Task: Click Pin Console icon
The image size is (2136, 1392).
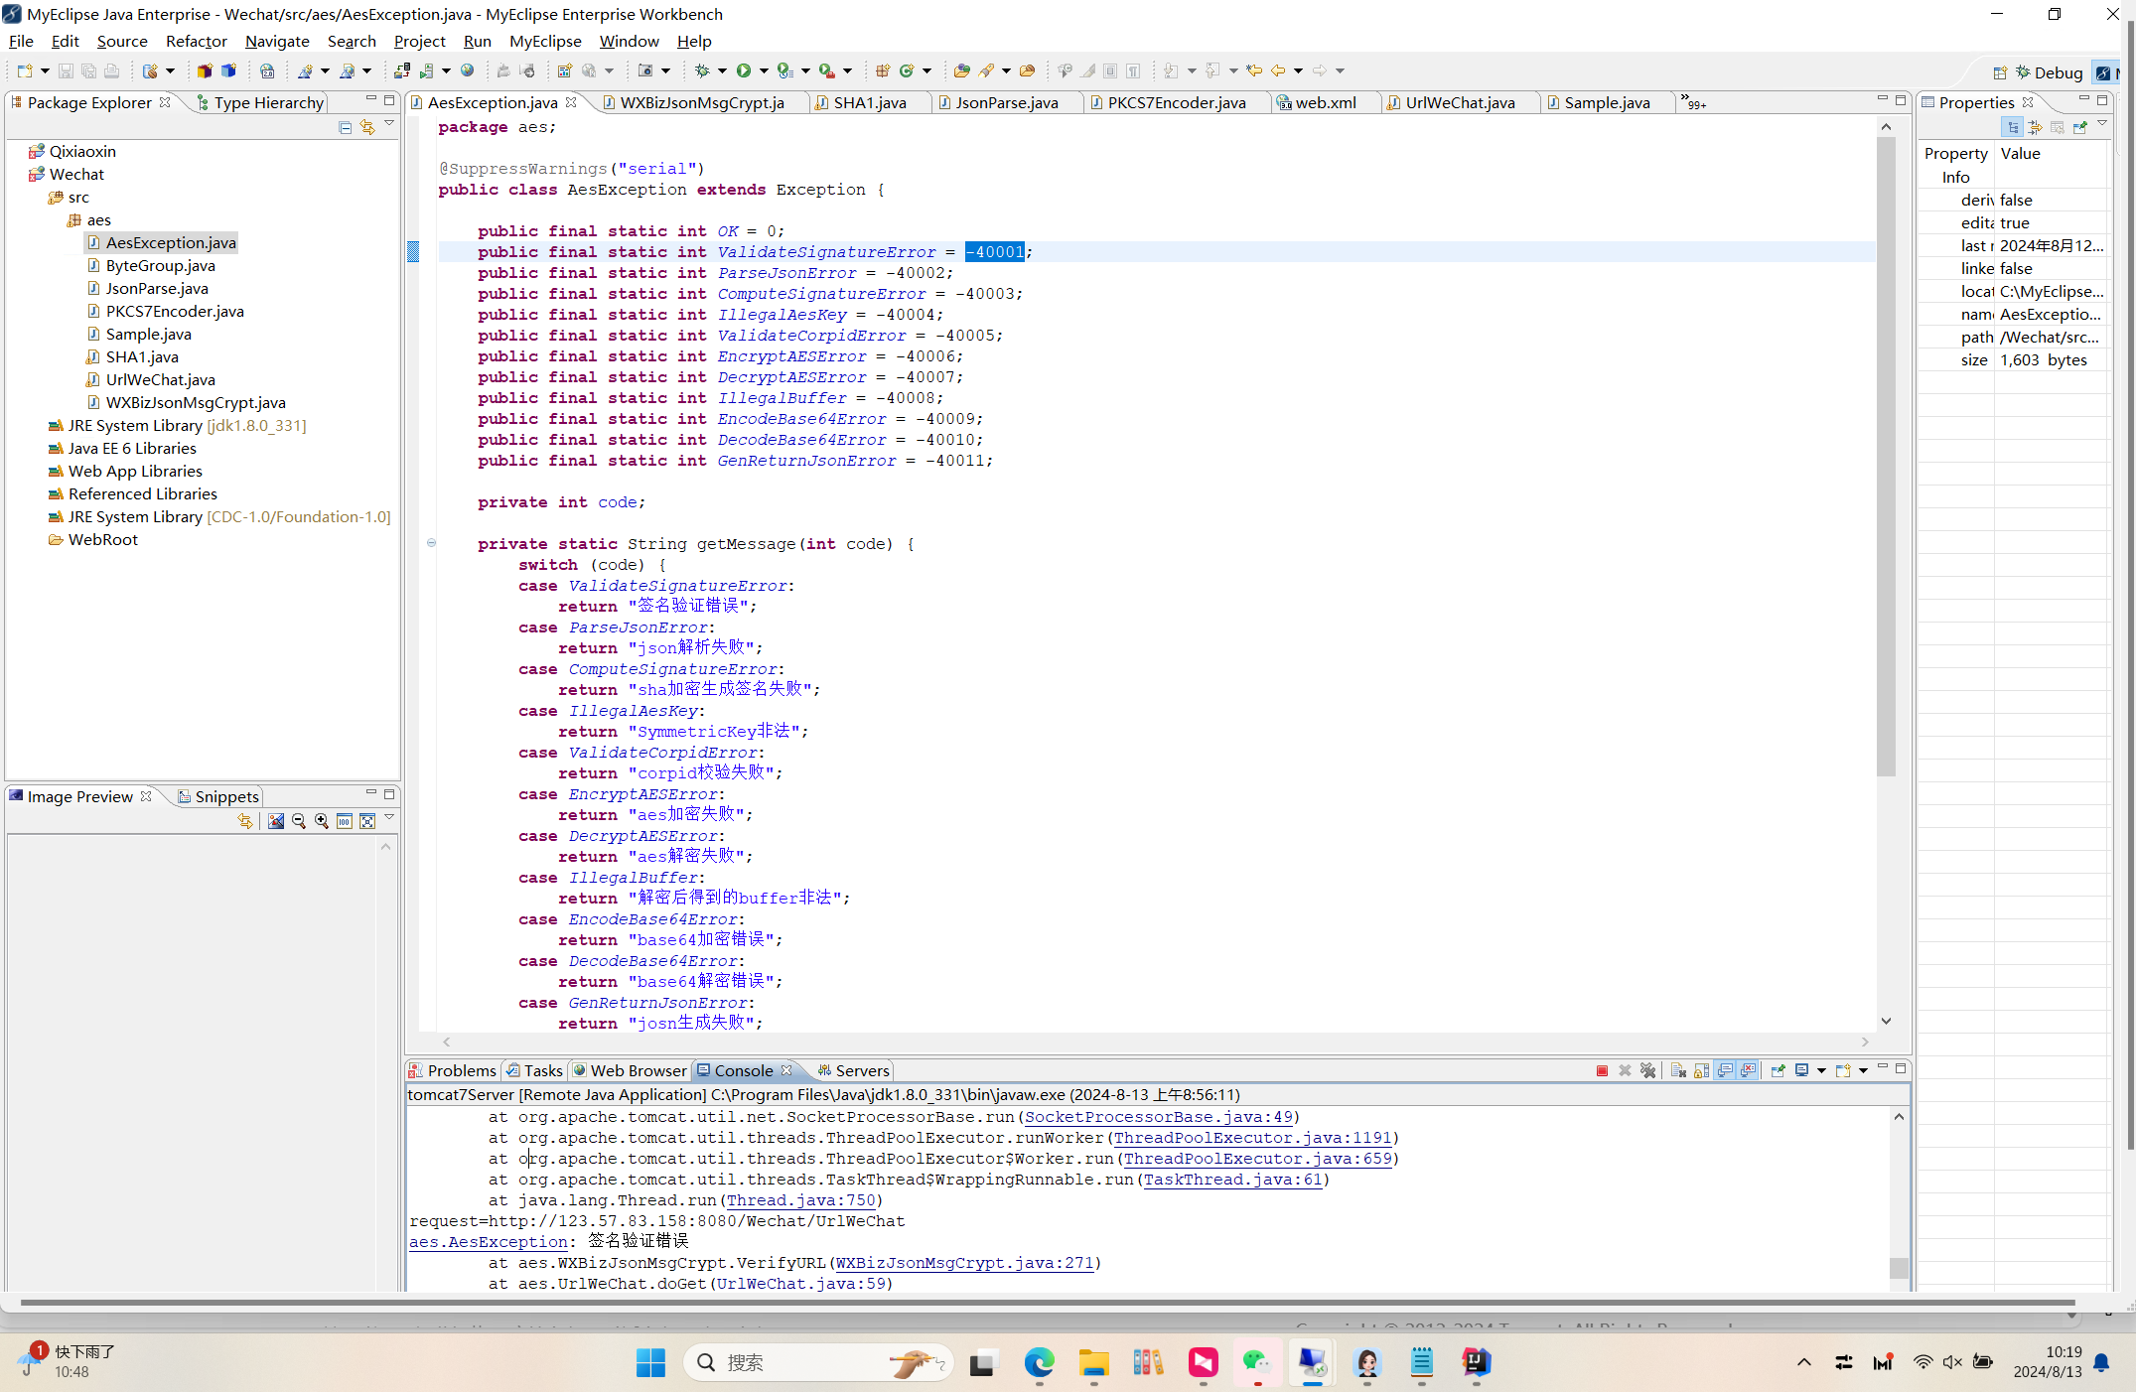Action: (1778, 1070)
